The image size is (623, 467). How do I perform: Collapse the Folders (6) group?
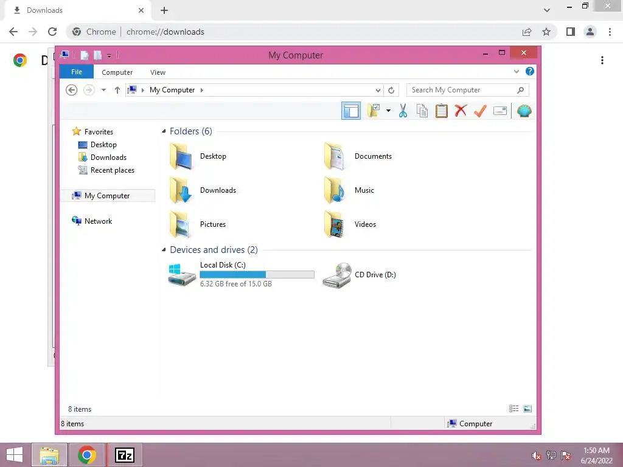[164, 131]
